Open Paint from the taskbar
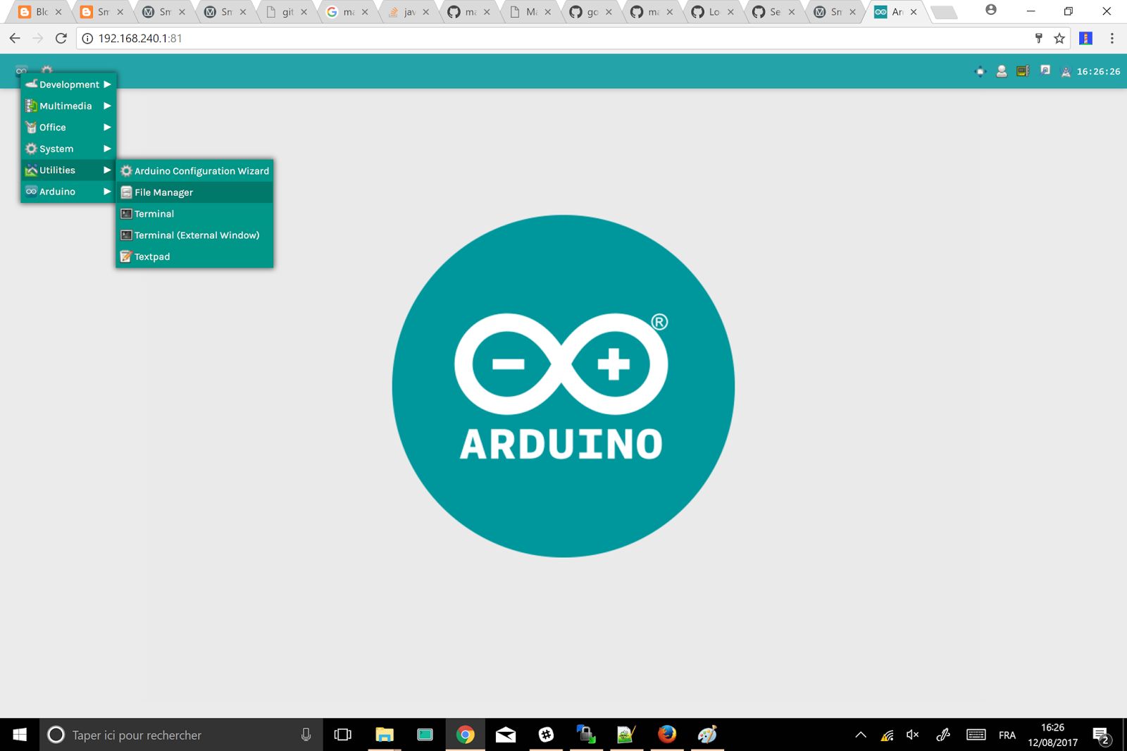Image resolution: width=1127 pixels, height=751 pixels. [x=707, y=735]
